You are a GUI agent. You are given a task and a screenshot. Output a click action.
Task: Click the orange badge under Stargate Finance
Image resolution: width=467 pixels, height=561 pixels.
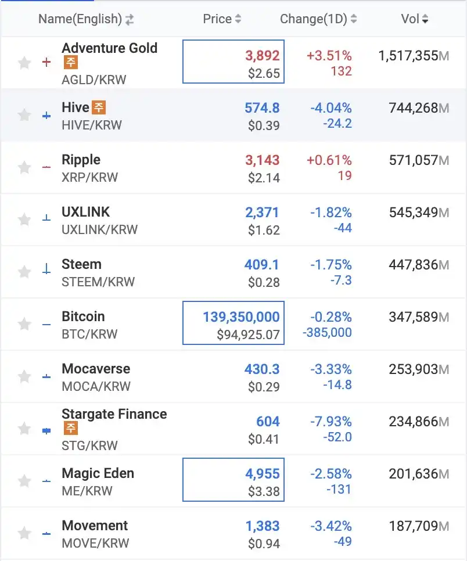click(x=71, y=428)
